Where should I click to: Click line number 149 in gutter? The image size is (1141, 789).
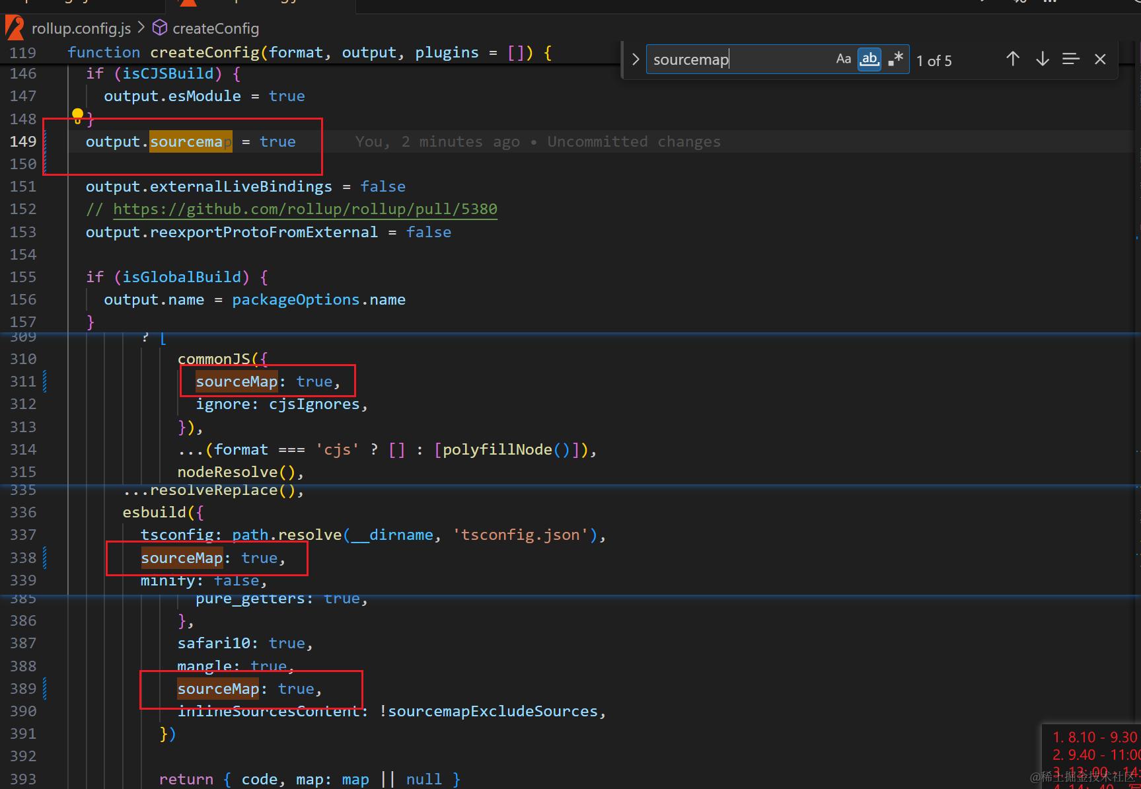tap(23, 141)
